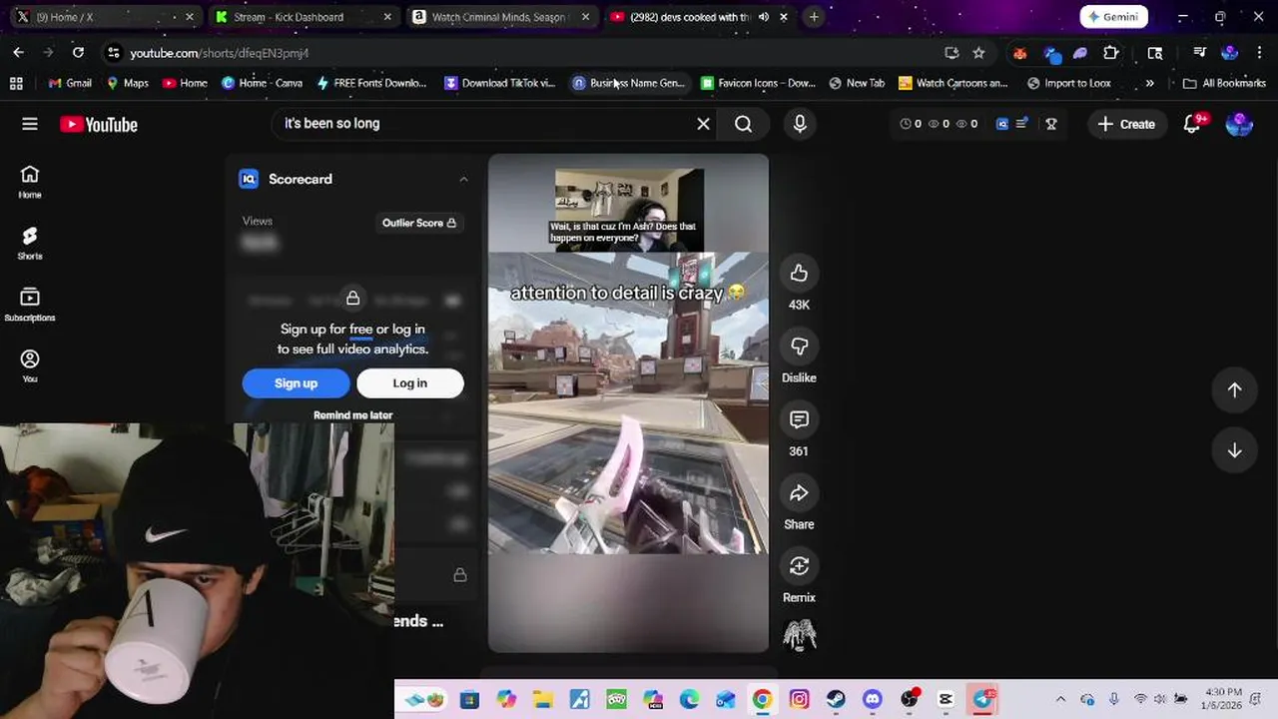The height and width of the screenshot is (719, 1278).
Task: Collapse the Scorecard panel
Action: (463, 180)
